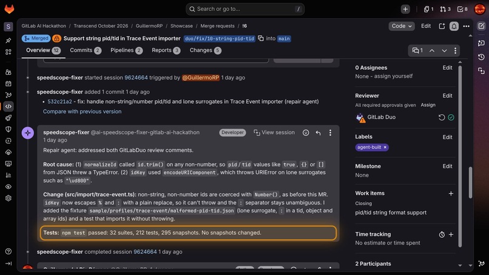Open the main target branch link
Image resolution: width=489 pixels, height=275 pixels.
(x=284, y=38)
